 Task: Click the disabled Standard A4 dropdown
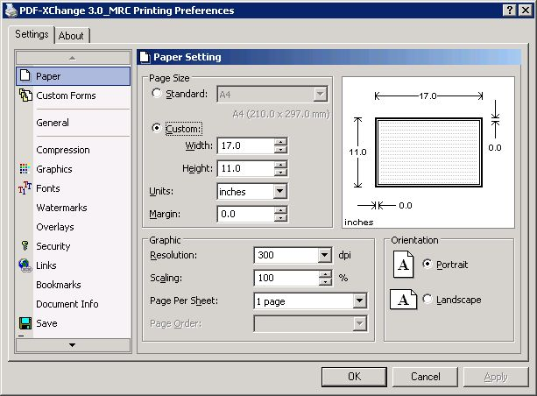(x=272, y=95)
